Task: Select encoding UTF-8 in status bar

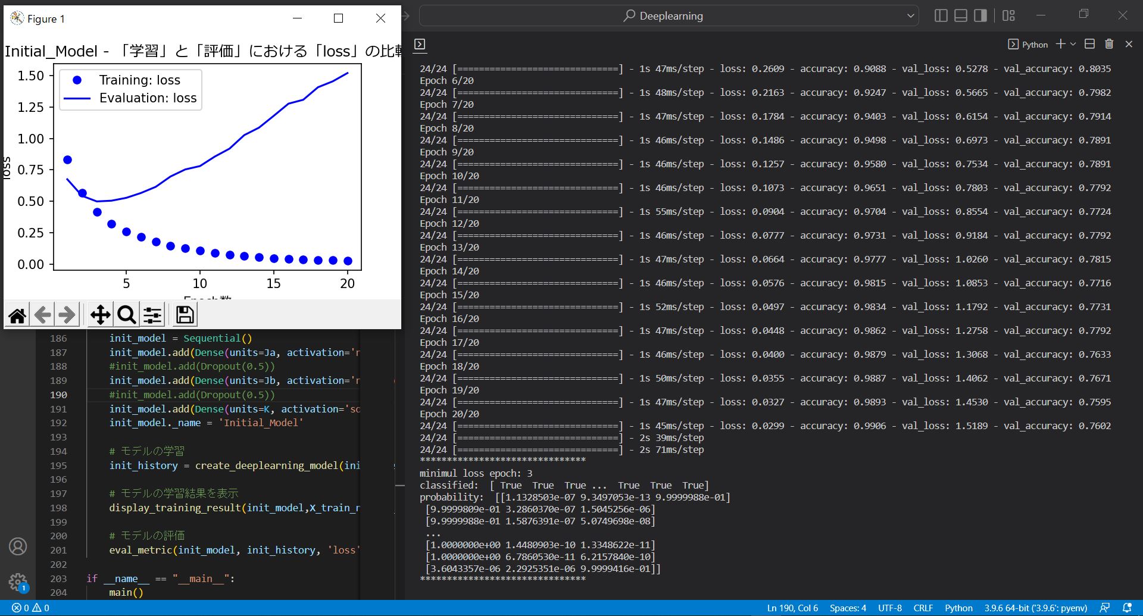Action: [890, 608]
